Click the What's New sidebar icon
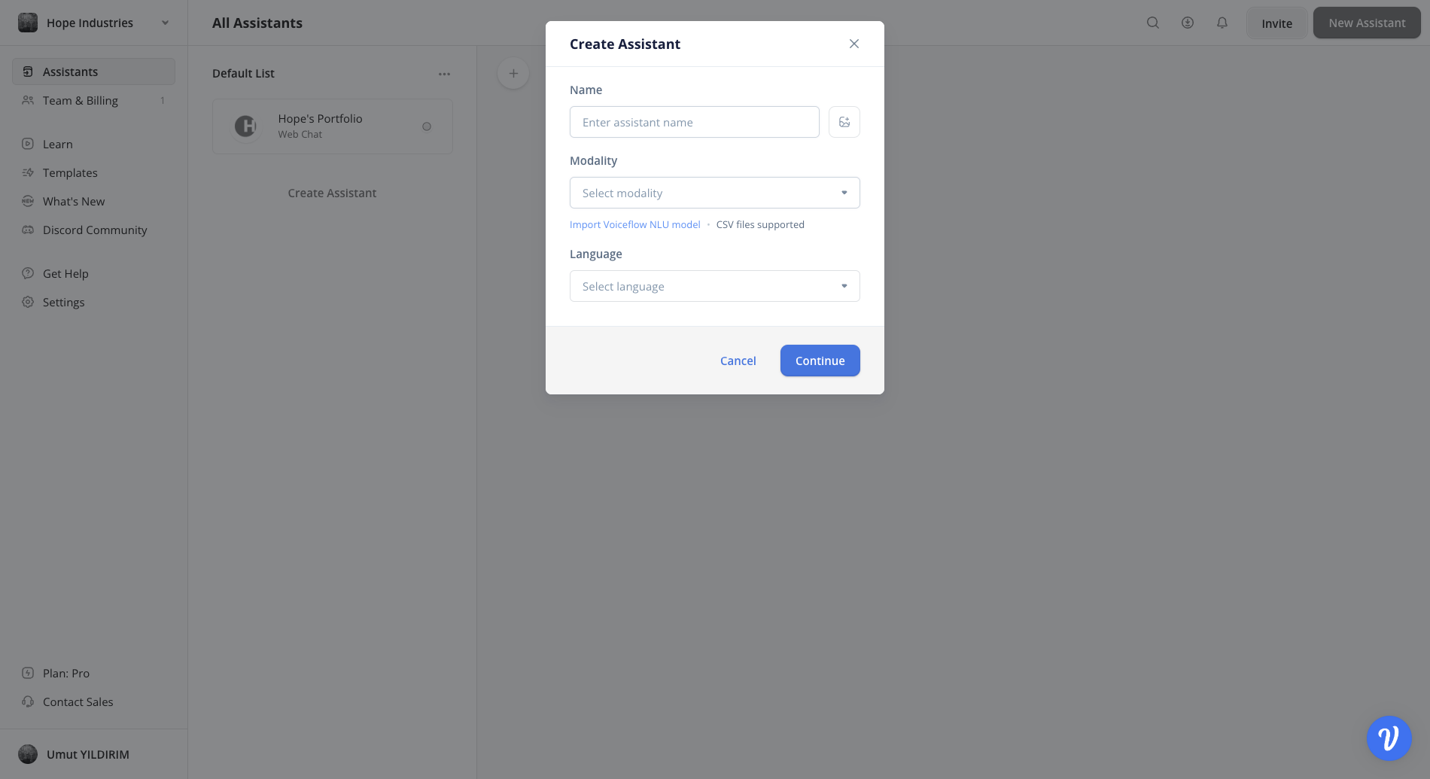This screenshot has height=779, width=1430. tap(28, 201)
